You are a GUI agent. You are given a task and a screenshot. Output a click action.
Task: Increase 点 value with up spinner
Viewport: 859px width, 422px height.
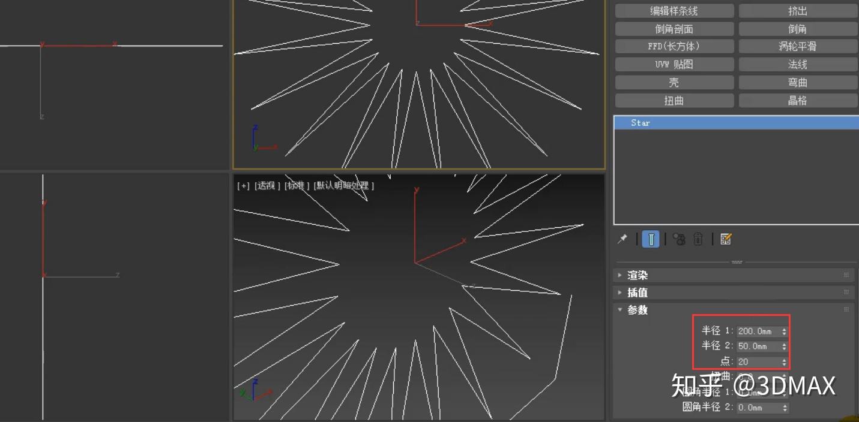point(784,359)
